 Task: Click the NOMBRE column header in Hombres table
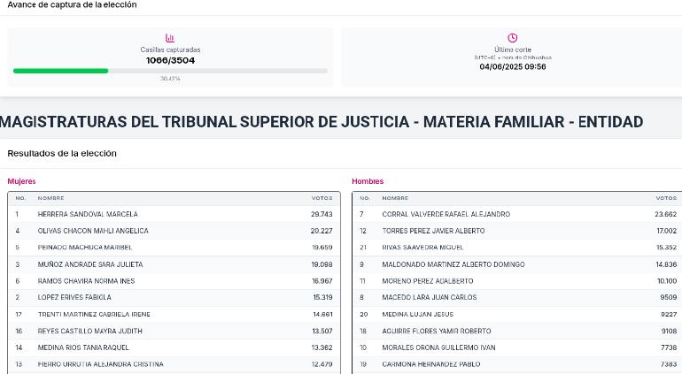[x=395, y=198]
